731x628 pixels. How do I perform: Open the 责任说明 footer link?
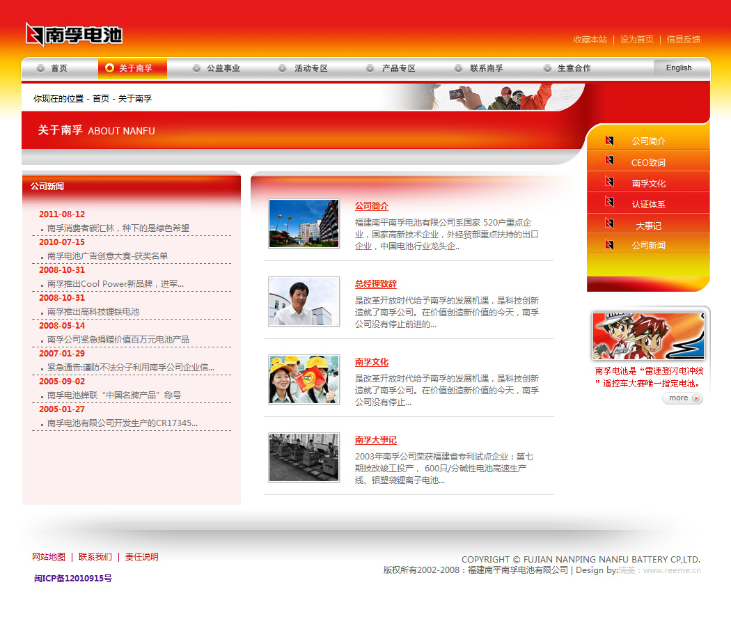pyautogui.click(x=142, y=557)
